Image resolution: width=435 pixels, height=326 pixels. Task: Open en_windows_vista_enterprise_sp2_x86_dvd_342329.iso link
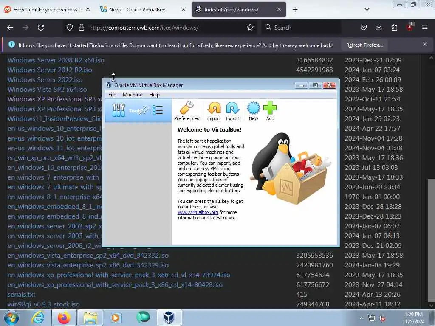point(88,265)
